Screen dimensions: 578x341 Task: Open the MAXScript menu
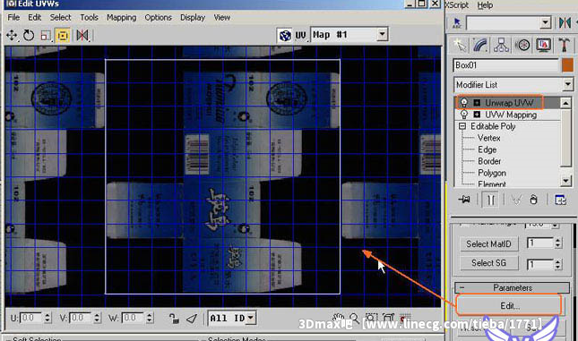pyautogui.click(x=457, y=5)
